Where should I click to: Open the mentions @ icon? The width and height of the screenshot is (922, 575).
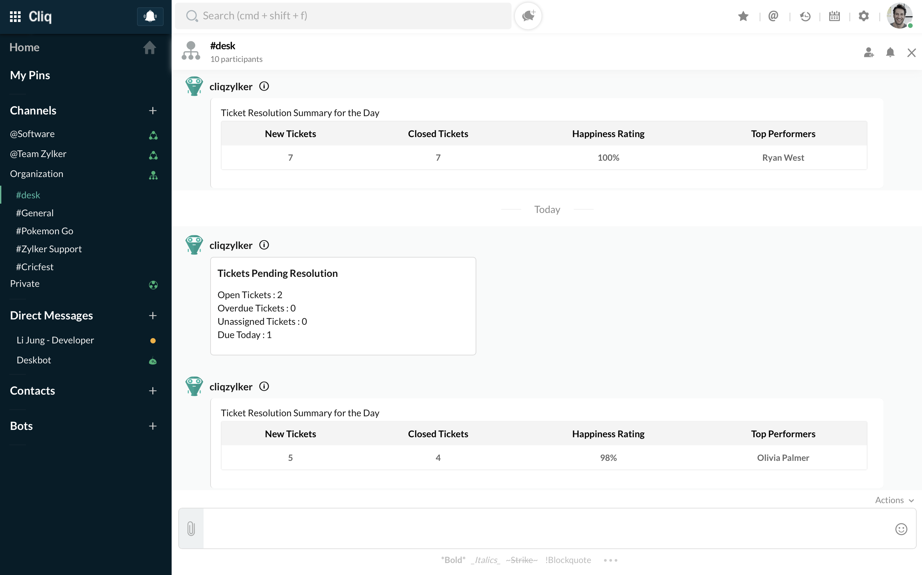(x=773, y=16)
